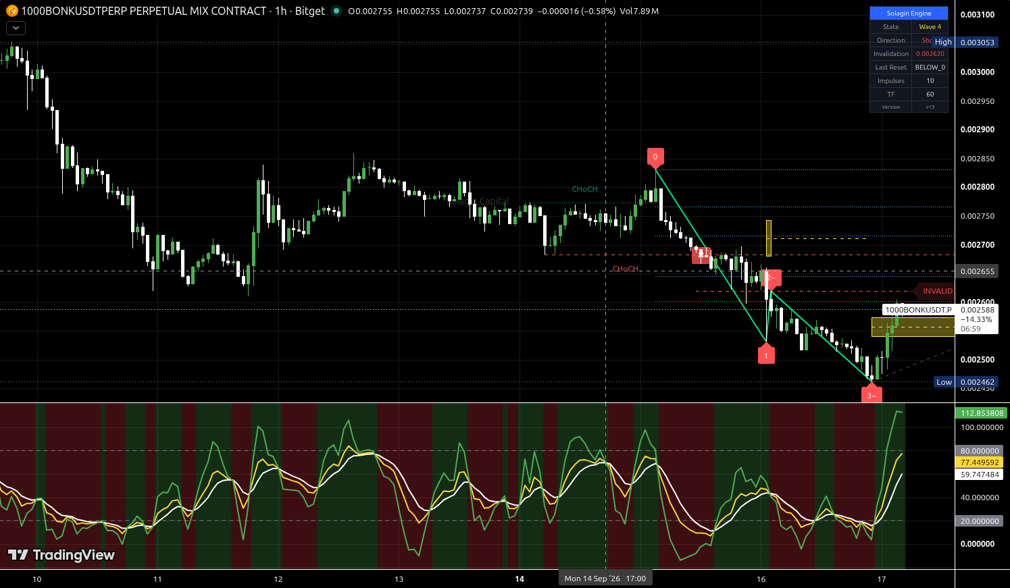This screenshot has height=588, width=1010.
Task: Click the 0.002500 price scale value
Action: 978,359
